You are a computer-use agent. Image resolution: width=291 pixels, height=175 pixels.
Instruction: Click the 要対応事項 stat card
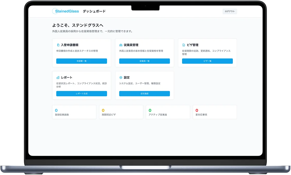tap(215, 112)
